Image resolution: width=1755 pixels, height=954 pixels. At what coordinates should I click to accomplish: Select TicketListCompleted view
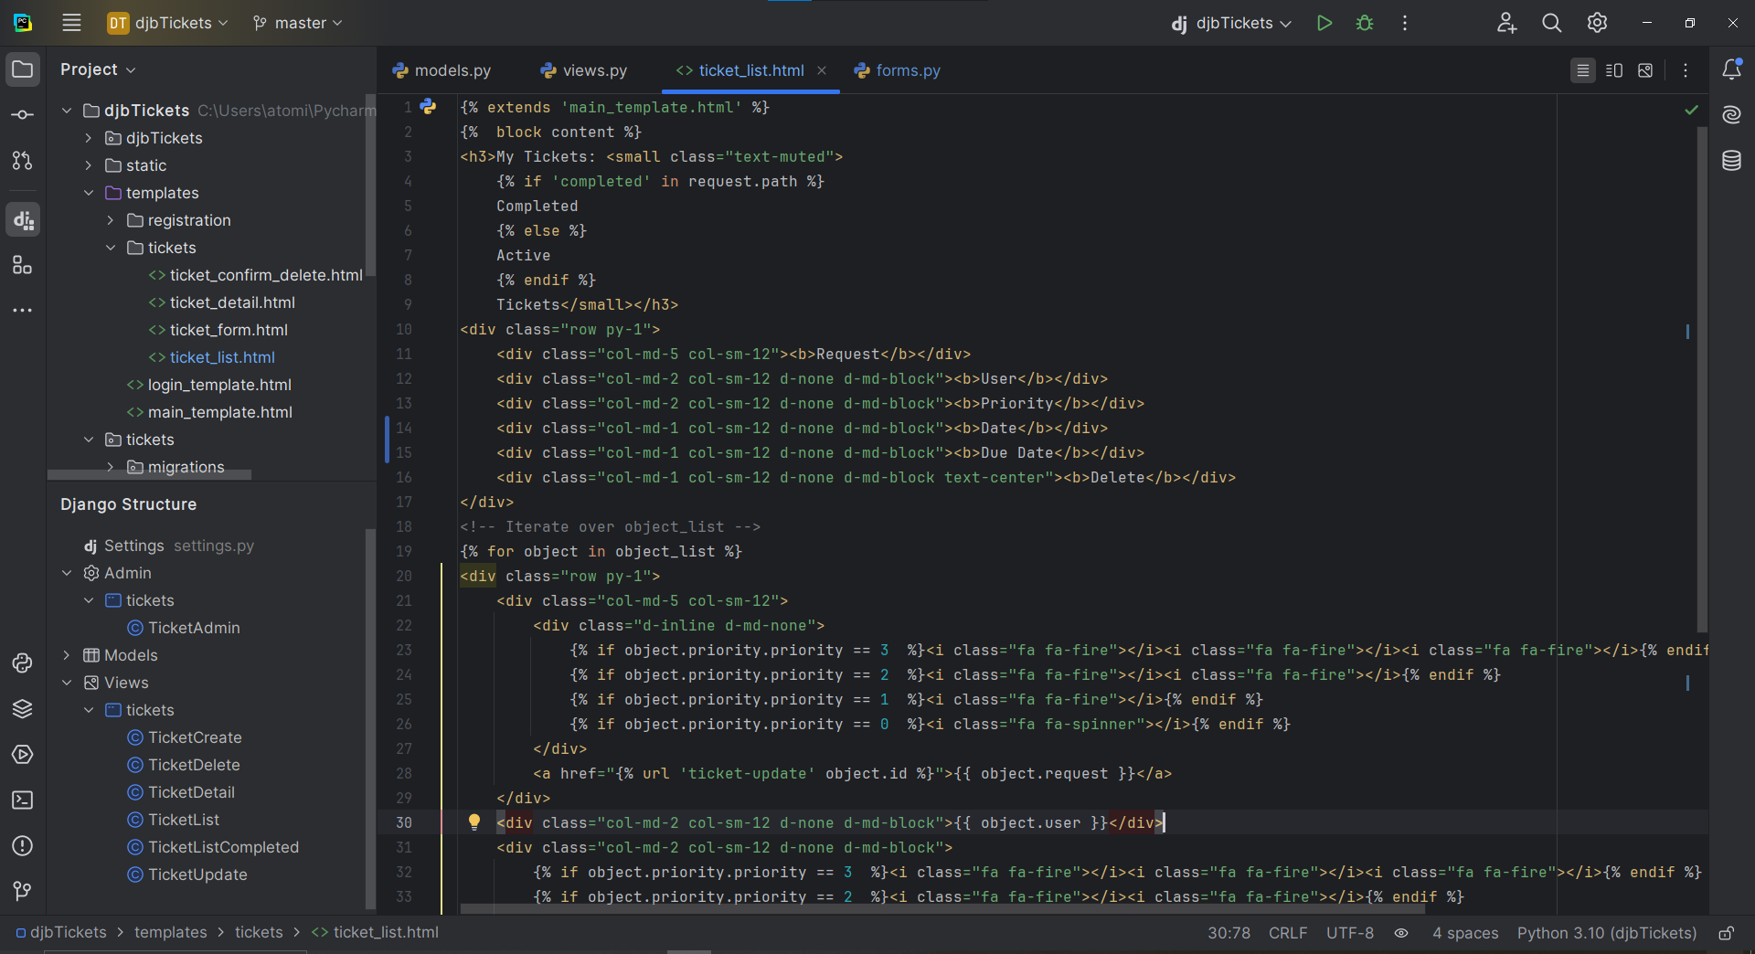pyautogui.click(x=223, y=847)
